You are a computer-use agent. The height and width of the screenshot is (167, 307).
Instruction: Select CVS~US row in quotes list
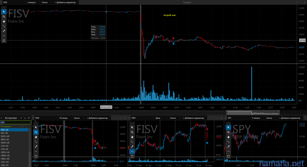click(14, 149)
